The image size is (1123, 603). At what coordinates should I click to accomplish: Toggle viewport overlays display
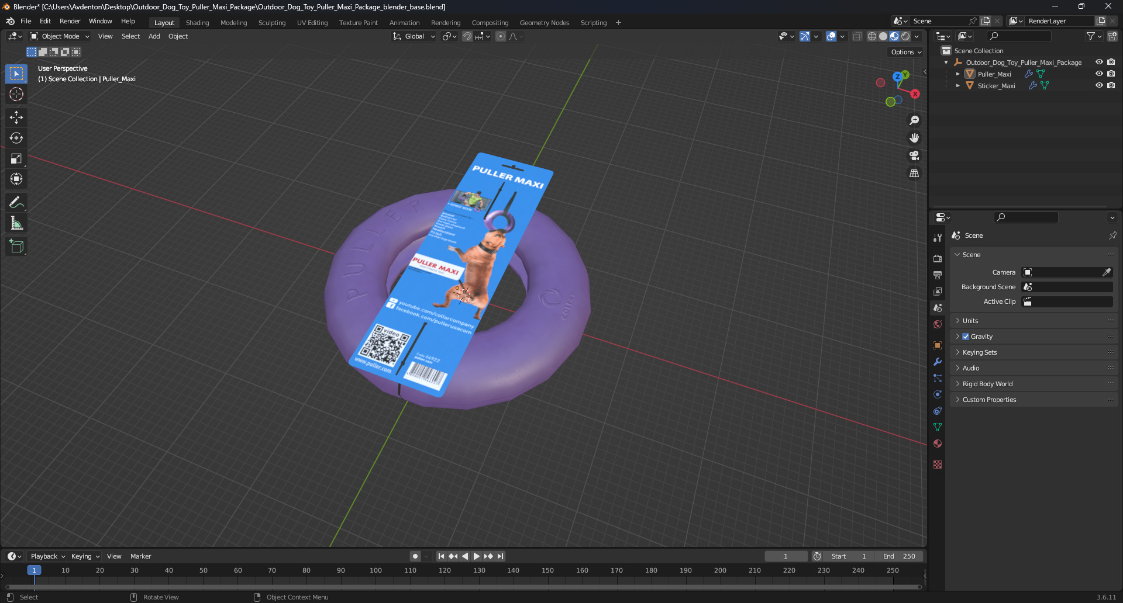831,36
